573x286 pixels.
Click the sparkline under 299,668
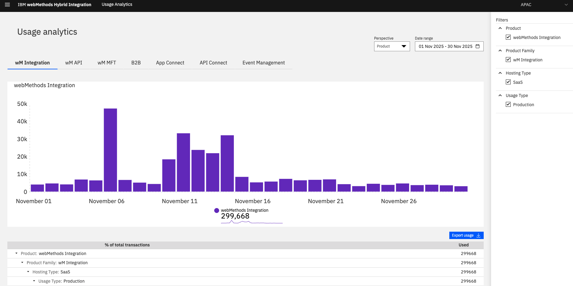pos(252,222)
